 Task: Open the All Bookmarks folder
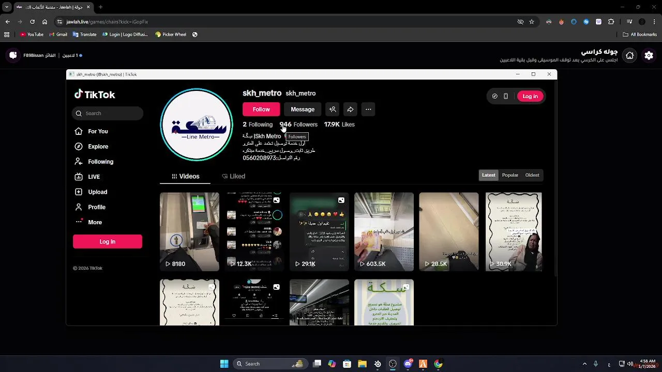[640, 35]
